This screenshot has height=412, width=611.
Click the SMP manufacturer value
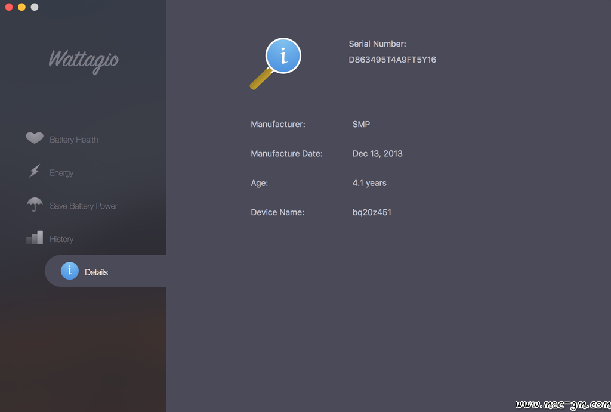(361, 124)
